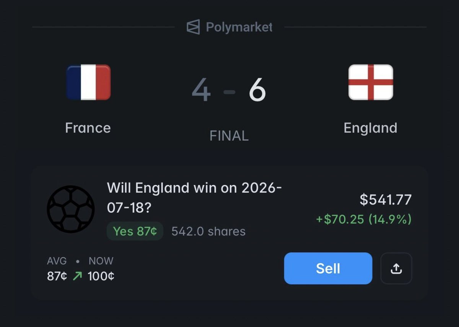Click the +$70.25 (14.9%) profit text
Image resolution: width=459 pixels, height=327 pixels.
pos(364,219)
